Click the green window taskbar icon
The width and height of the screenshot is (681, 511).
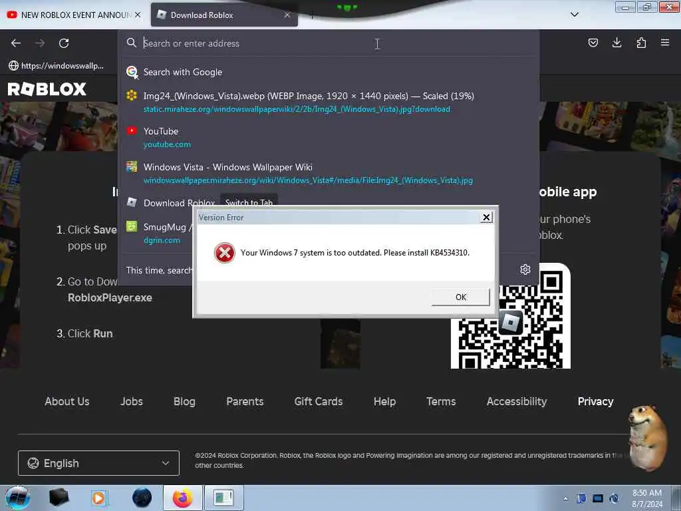point(223,498)
